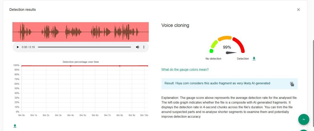Click the chart data point at 0m 10s
This screenshot has width=314, height=131.
click(148, 66)
